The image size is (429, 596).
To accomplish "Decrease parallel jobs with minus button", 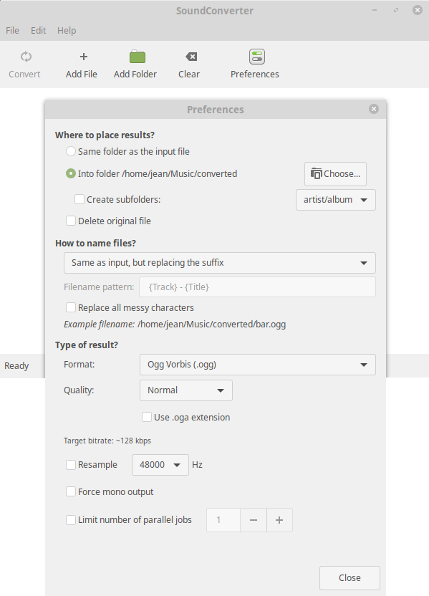I will tap(254, 520).
